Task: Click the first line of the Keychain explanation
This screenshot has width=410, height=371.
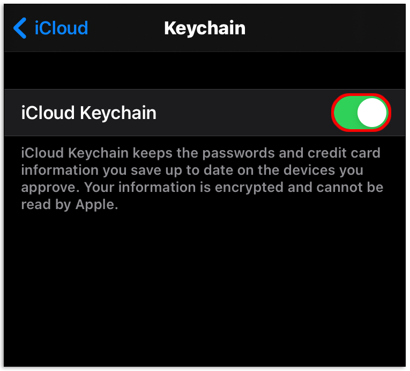Action: [200, 153]
